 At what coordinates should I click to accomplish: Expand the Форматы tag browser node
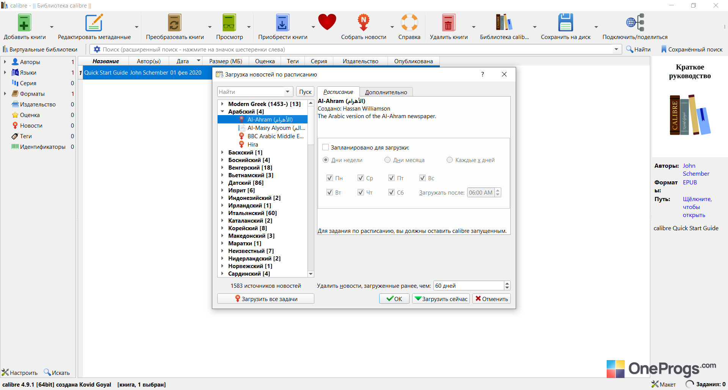[5, 94]
